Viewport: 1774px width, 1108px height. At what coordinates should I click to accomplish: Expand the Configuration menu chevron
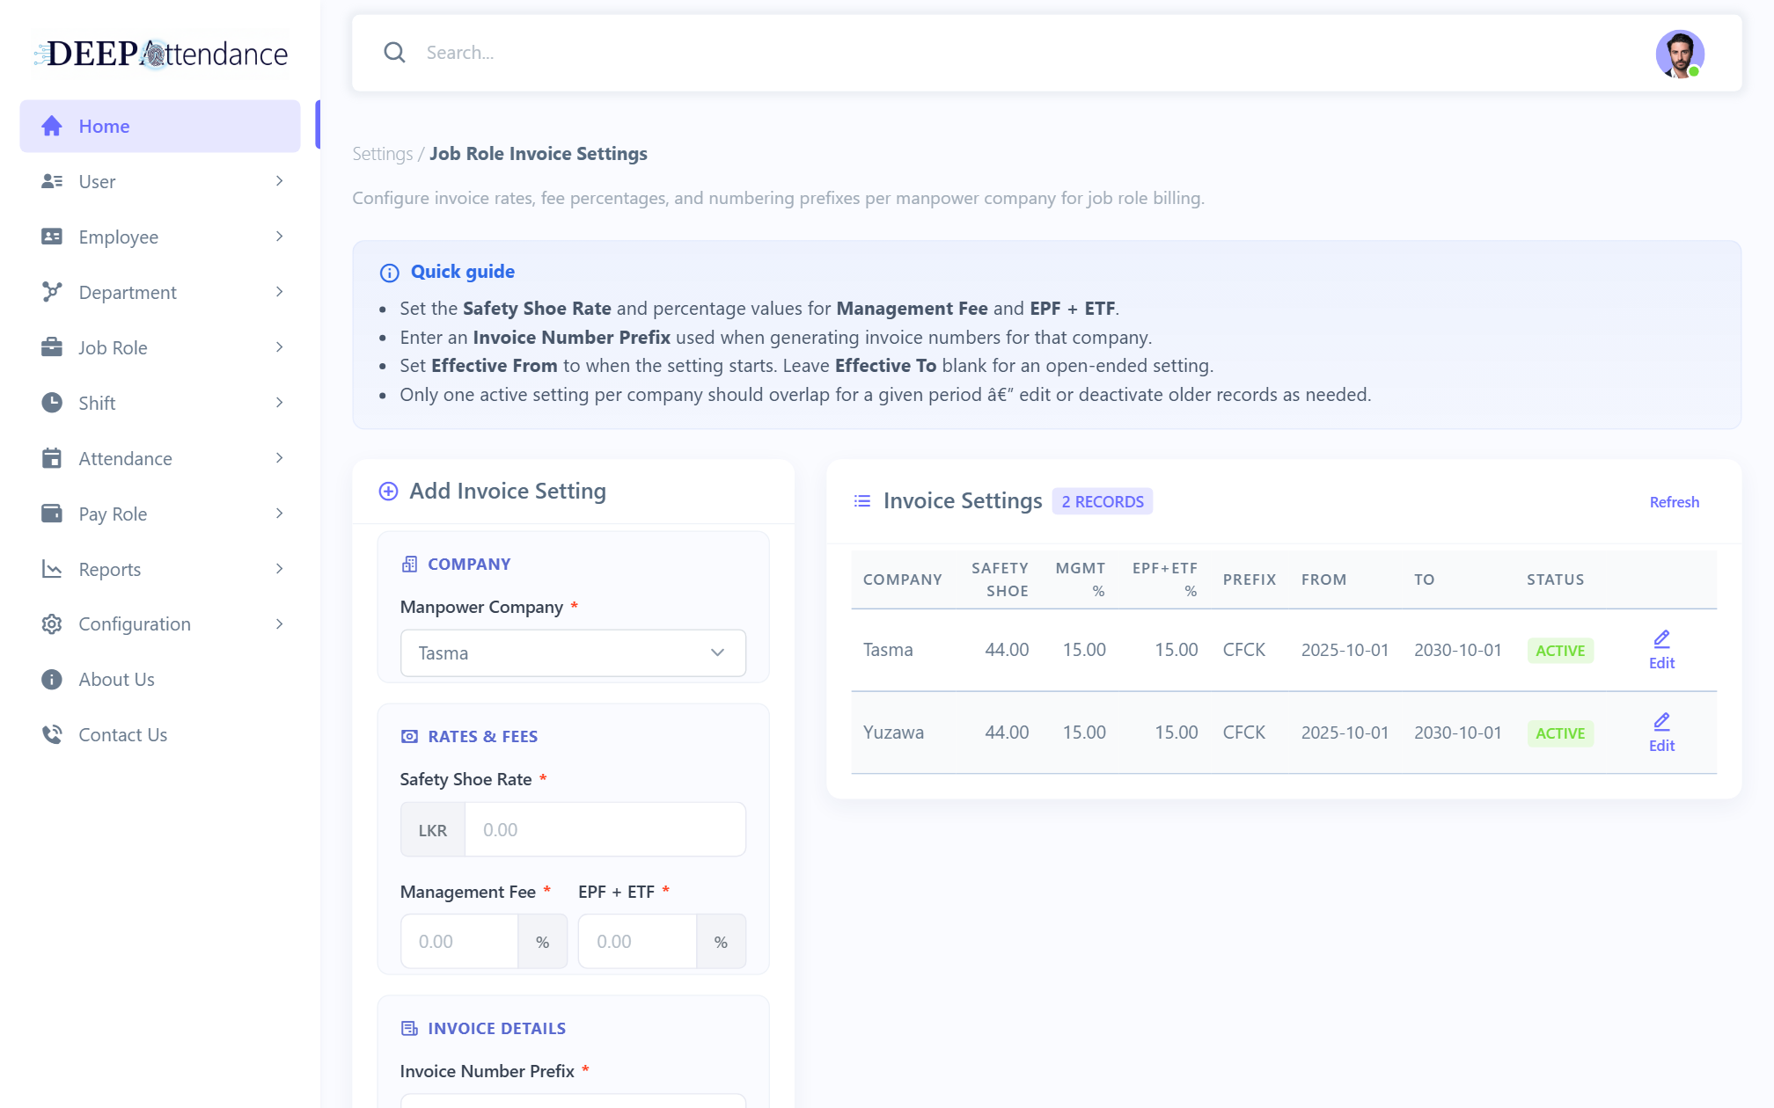(280, 624)
